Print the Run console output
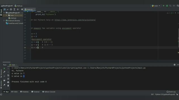 [x=8, y=82]
